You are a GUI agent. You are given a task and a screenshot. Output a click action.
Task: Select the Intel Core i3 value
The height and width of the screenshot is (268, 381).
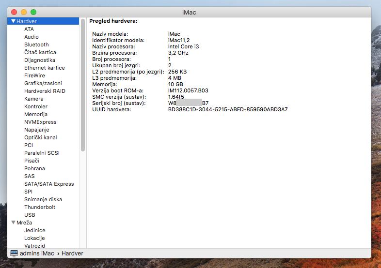(183, 46)
